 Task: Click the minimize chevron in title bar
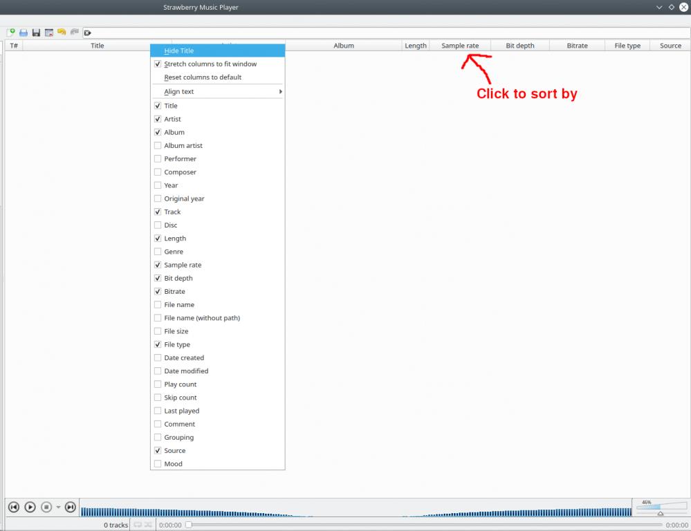659,7
